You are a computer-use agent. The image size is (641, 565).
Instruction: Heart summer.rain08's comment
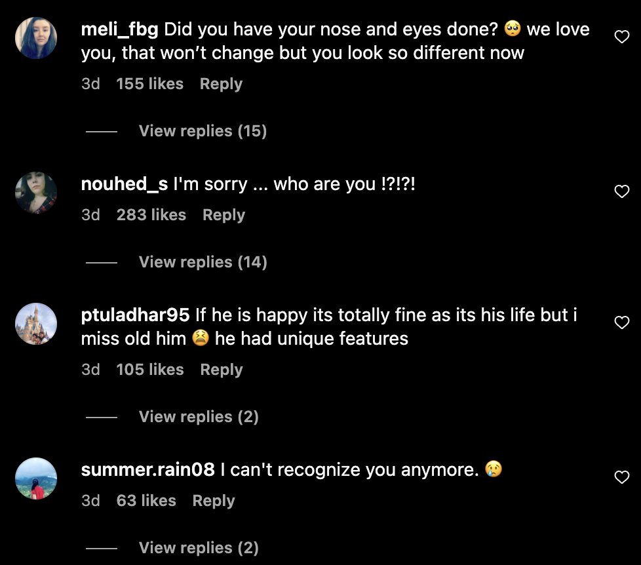[x=621, y=477]
